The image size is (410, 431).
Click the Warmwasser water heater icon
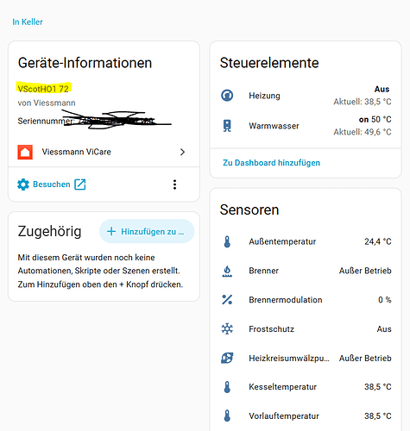coord(227,126)
